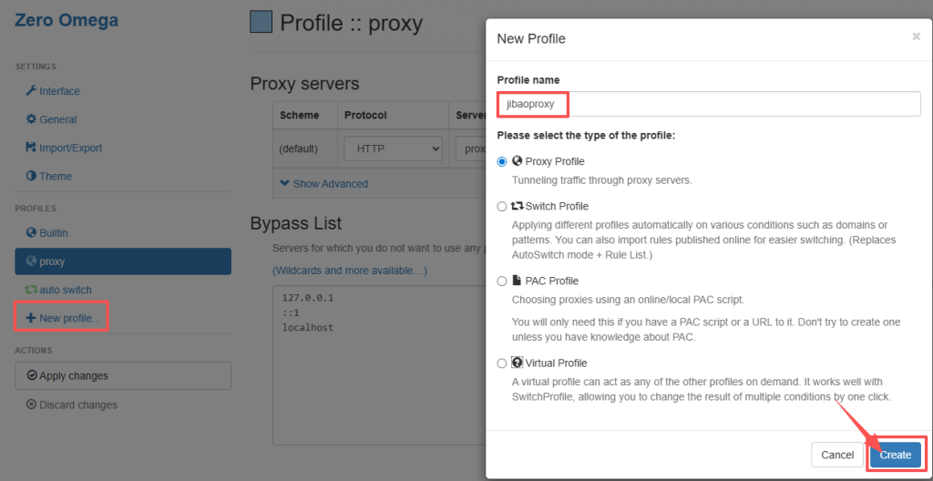
Task: Click the globe icon next to Builtin
Action: pos(31,233)
